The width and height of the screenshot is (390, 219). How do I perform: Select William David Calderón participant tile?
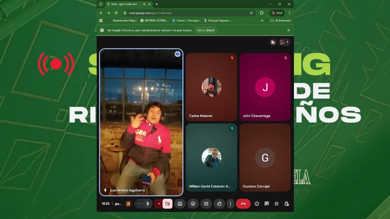(x=211, y=158)
